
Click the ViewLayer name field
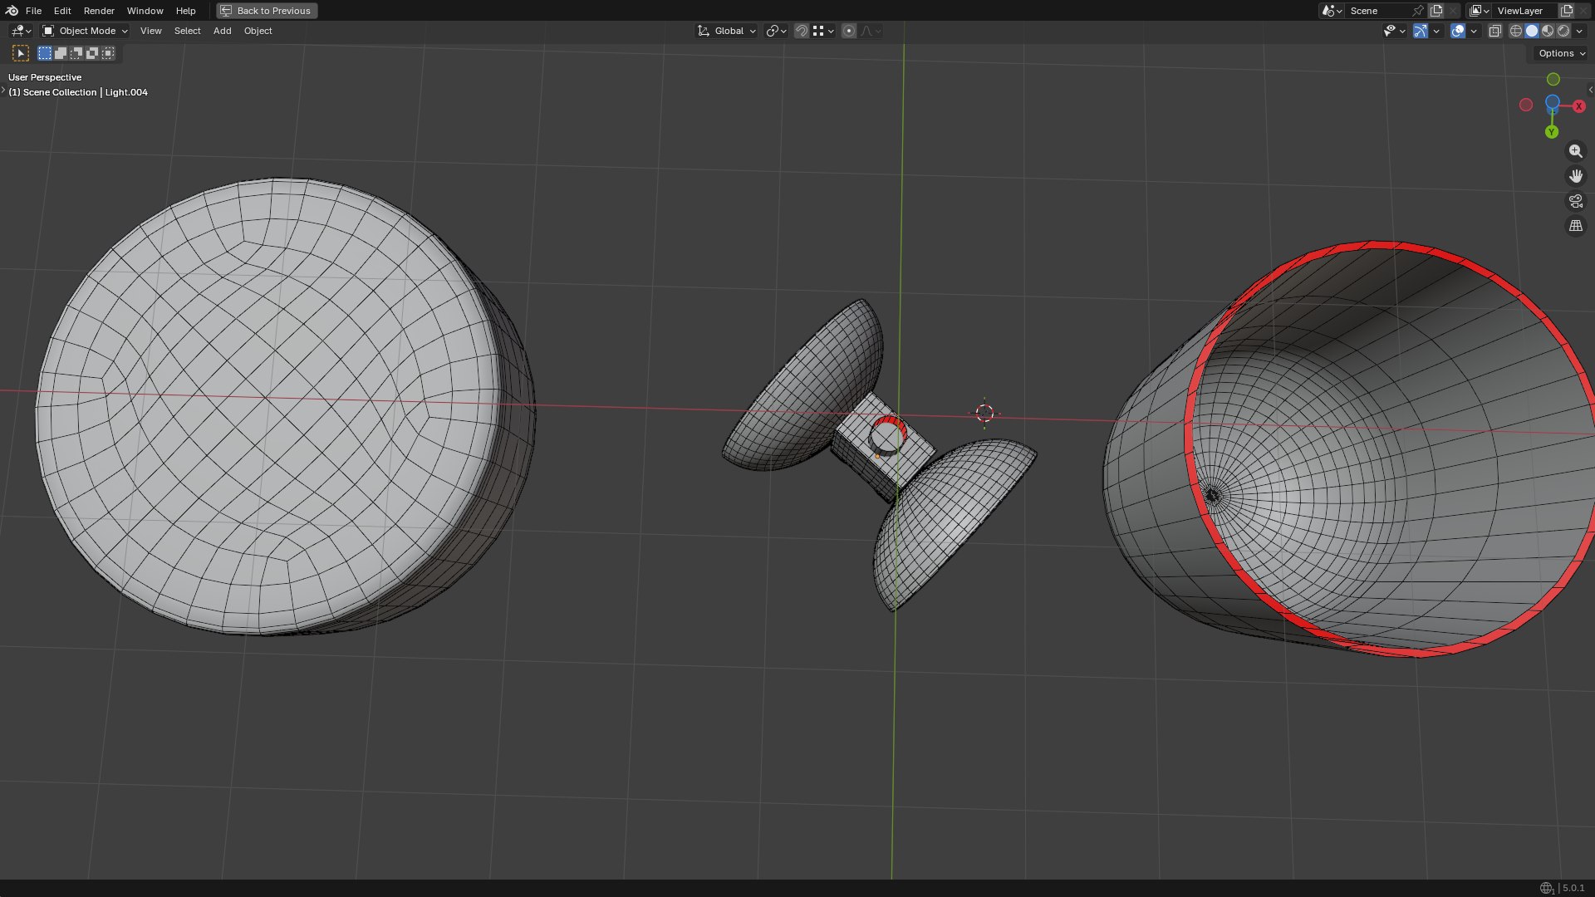(1524, 11)
